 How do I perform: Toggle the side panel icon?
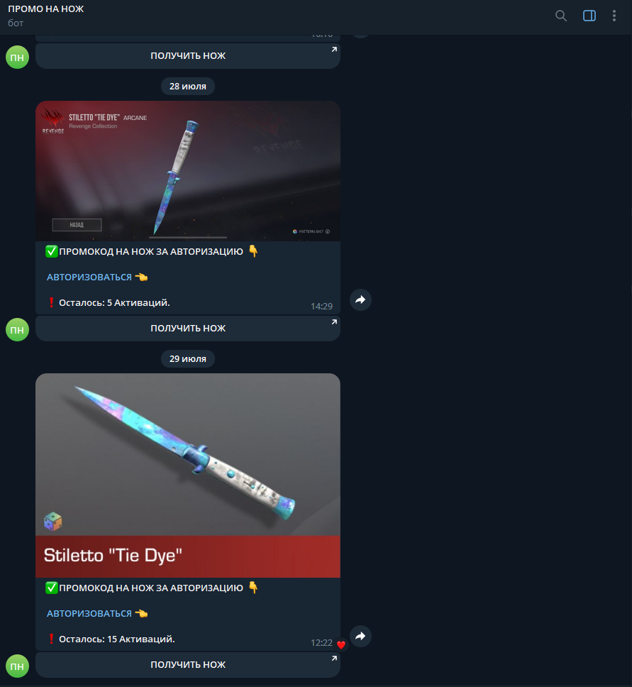tap(589, 16)
